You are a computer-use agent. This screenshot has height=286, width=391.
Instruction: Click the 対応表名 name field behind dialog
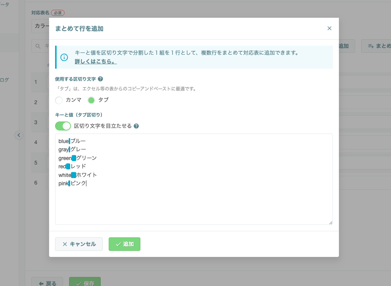[40, 26]
